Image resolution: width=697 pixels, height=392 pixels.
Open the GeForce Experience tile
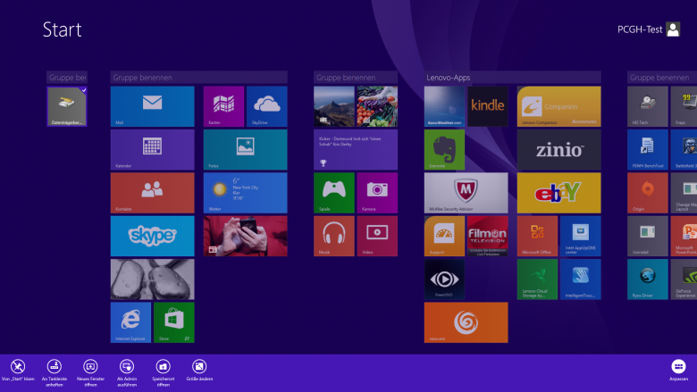(x=684, y=279)
